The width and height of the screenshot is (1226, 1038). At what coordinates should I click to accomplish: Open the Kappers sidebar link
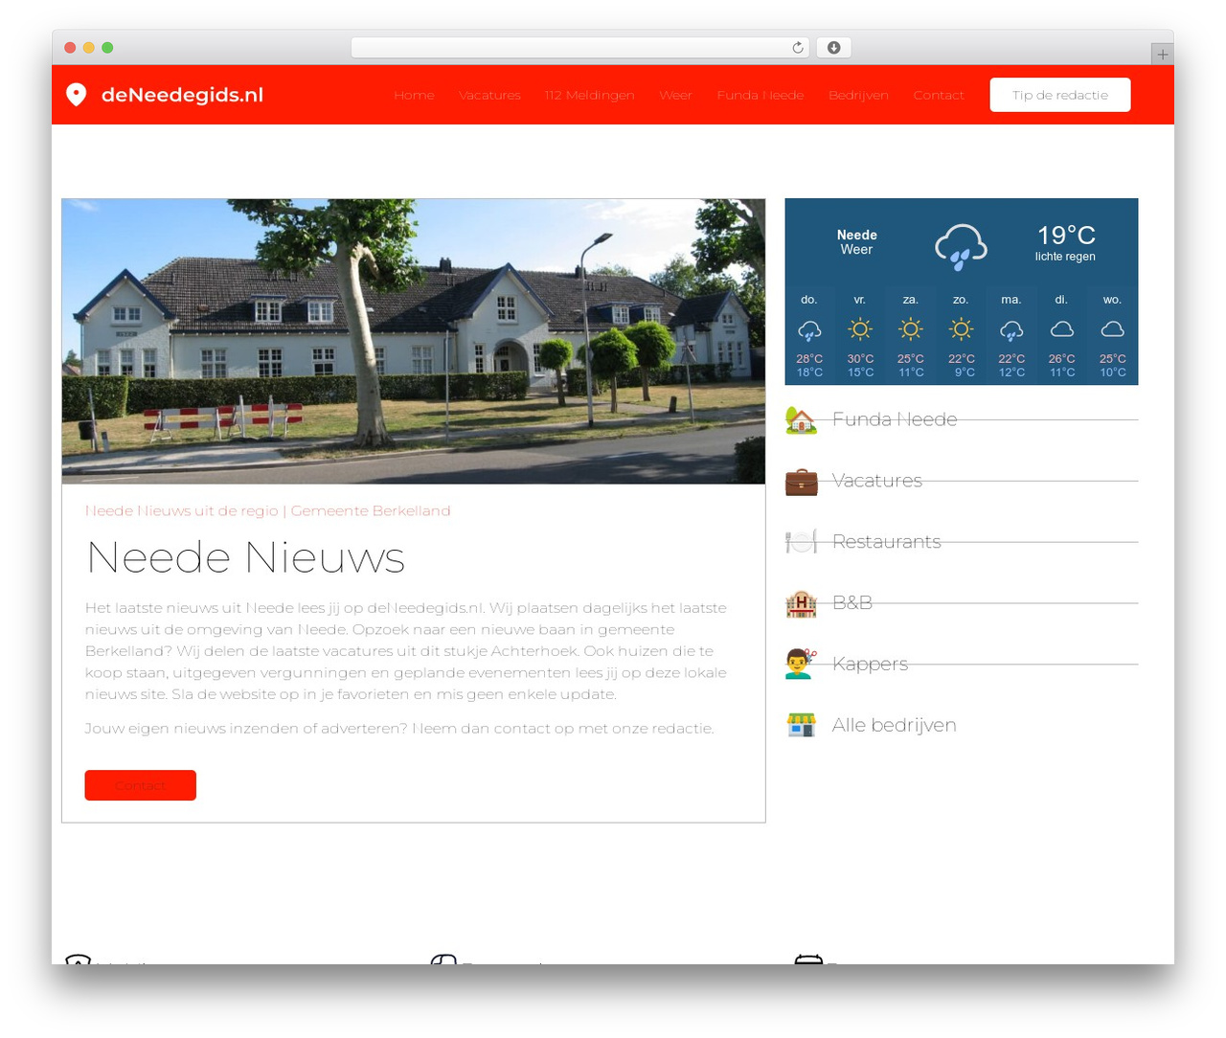871,664
